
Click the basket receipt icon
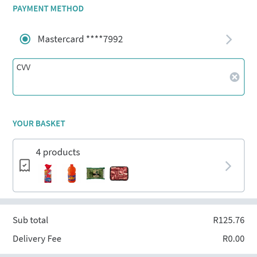point(25,165)
